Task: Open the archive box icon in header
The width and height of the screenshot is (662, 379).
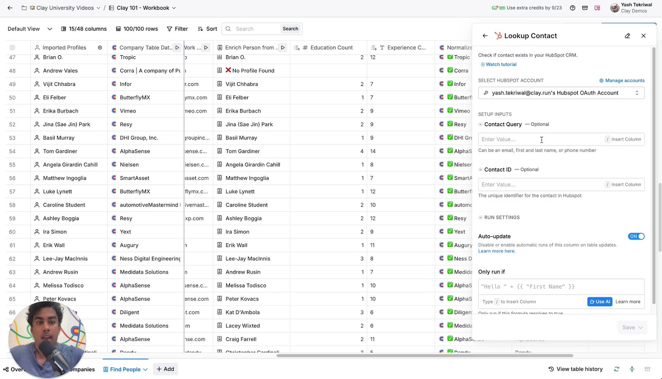Action: (585, 8)
